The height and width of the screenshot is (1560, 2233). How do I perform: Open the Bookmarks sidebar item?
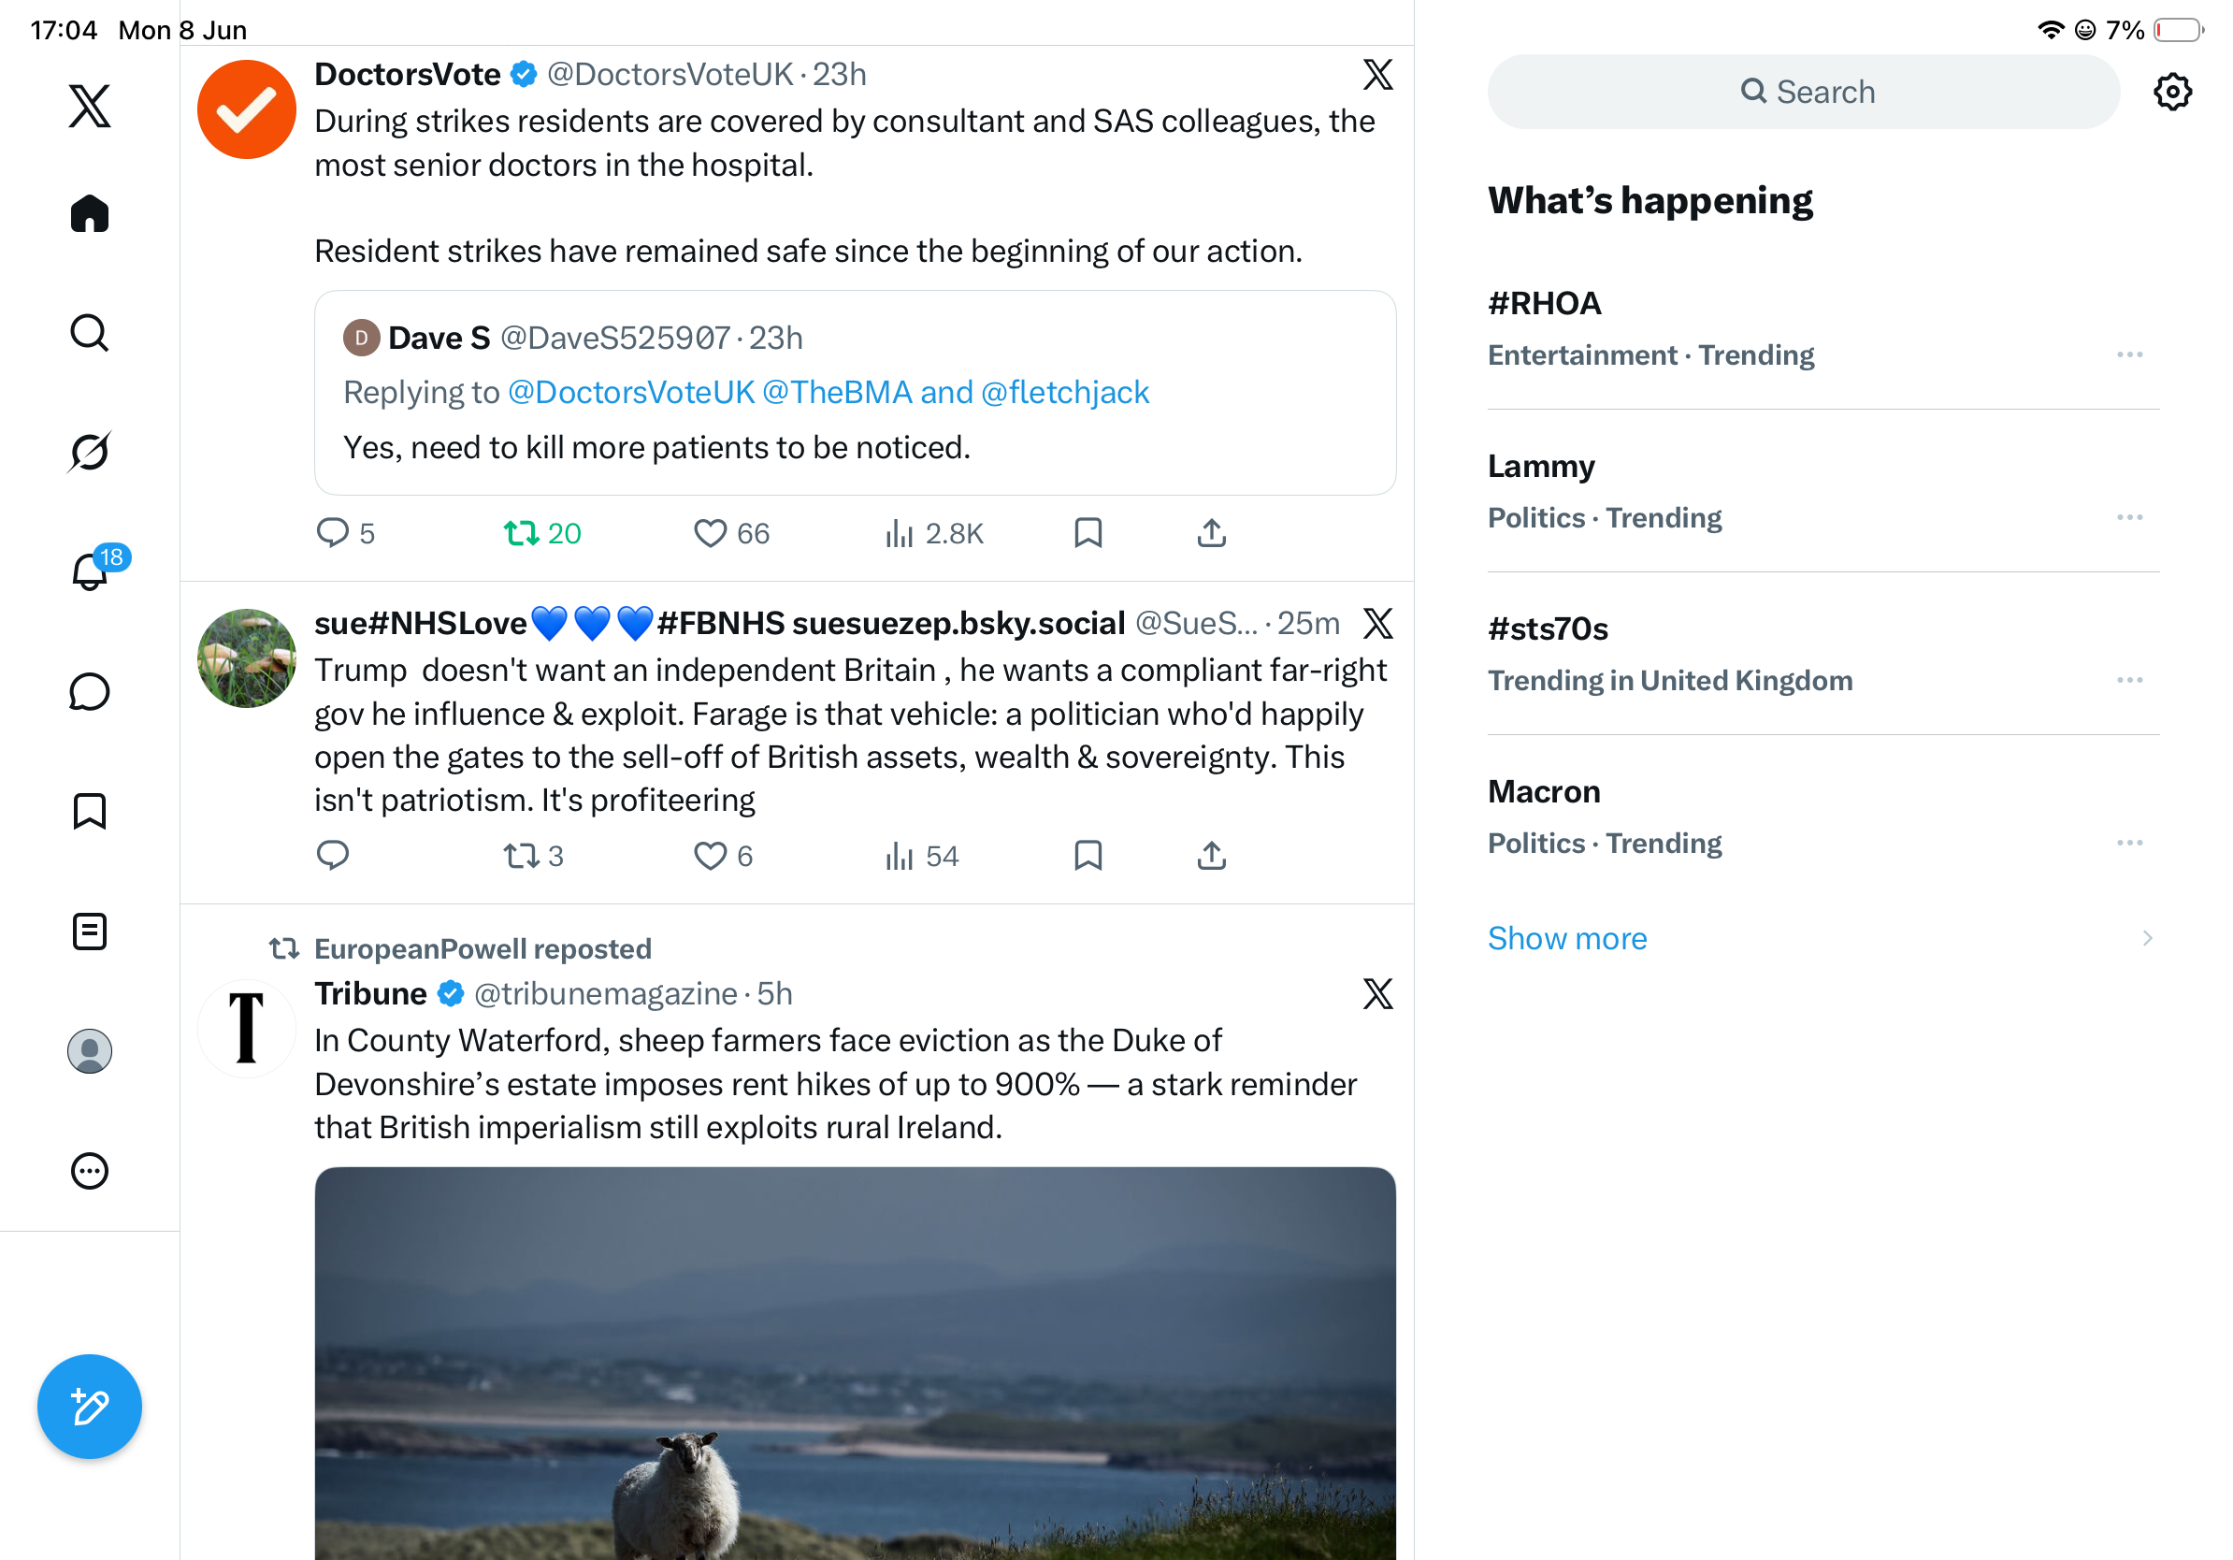coord(90,811)
